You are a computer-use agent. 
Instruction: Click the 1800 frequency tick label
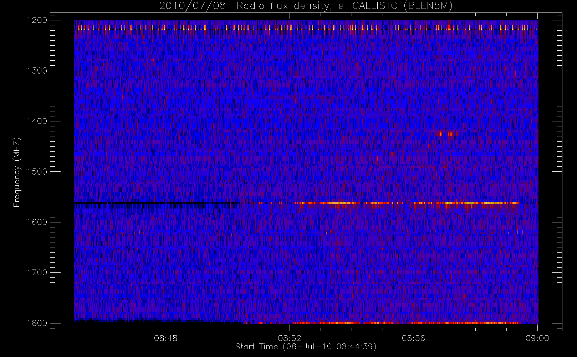click(37, 323)
